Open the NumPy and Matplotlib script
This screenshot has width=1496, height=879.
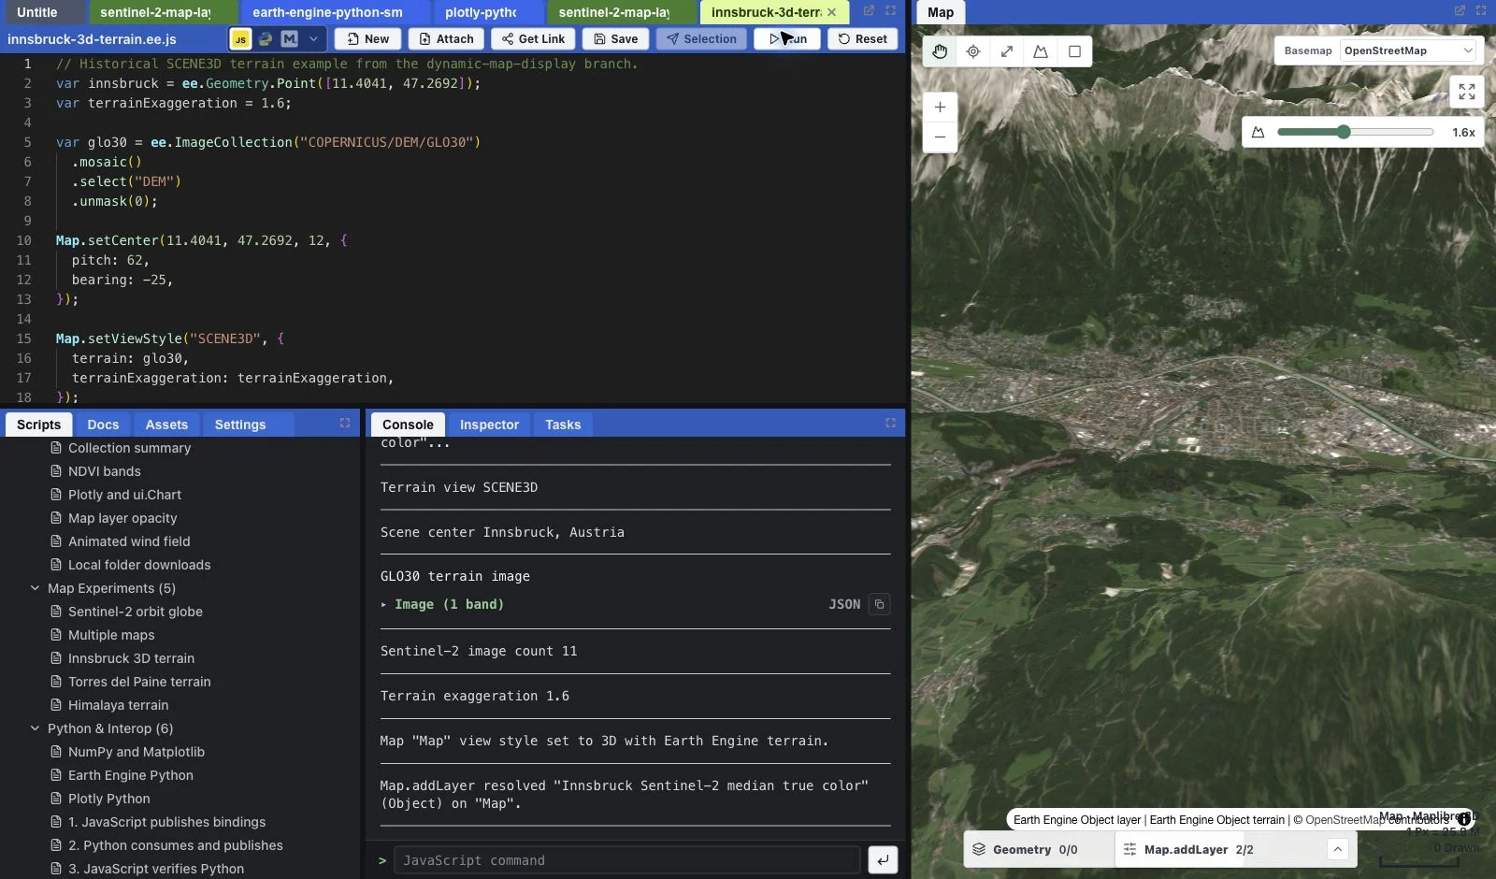coord(137,752)
